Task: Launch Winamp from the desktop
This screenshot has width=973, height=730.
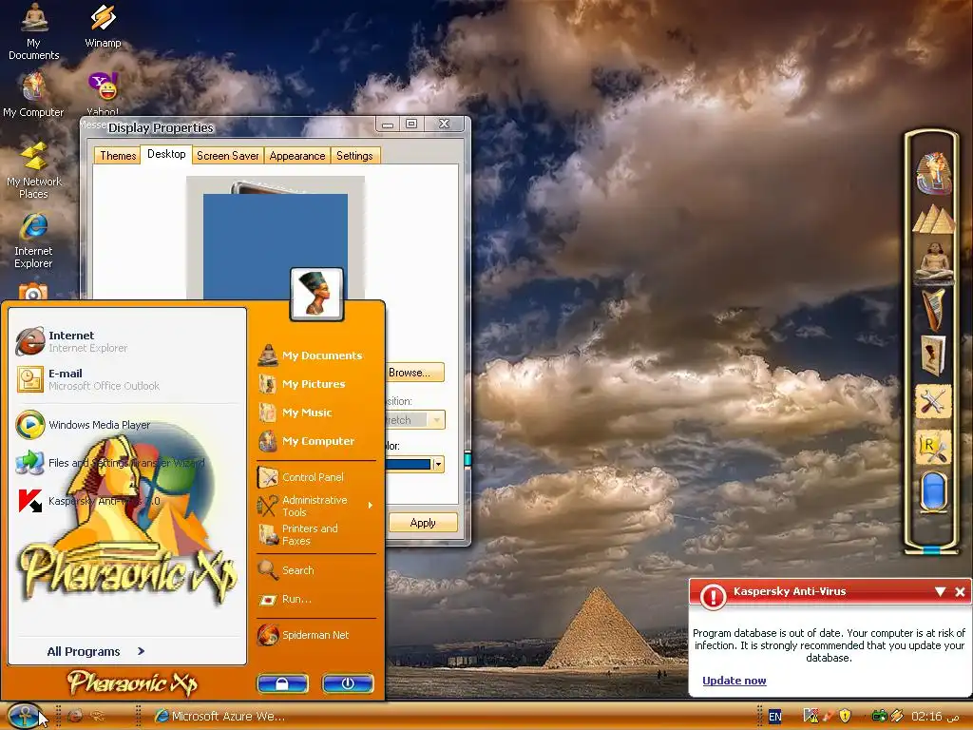Action: [x=103, y=26]
